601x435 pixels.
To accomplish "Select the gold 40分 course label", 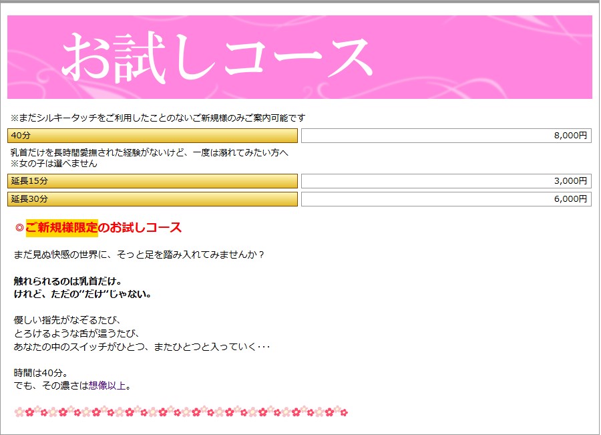I will click(x=152, y=136).
